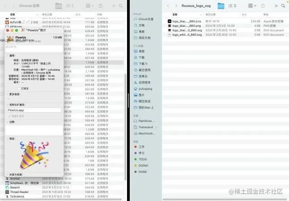Select the gray DONE tag

click(x=140, y=172)
